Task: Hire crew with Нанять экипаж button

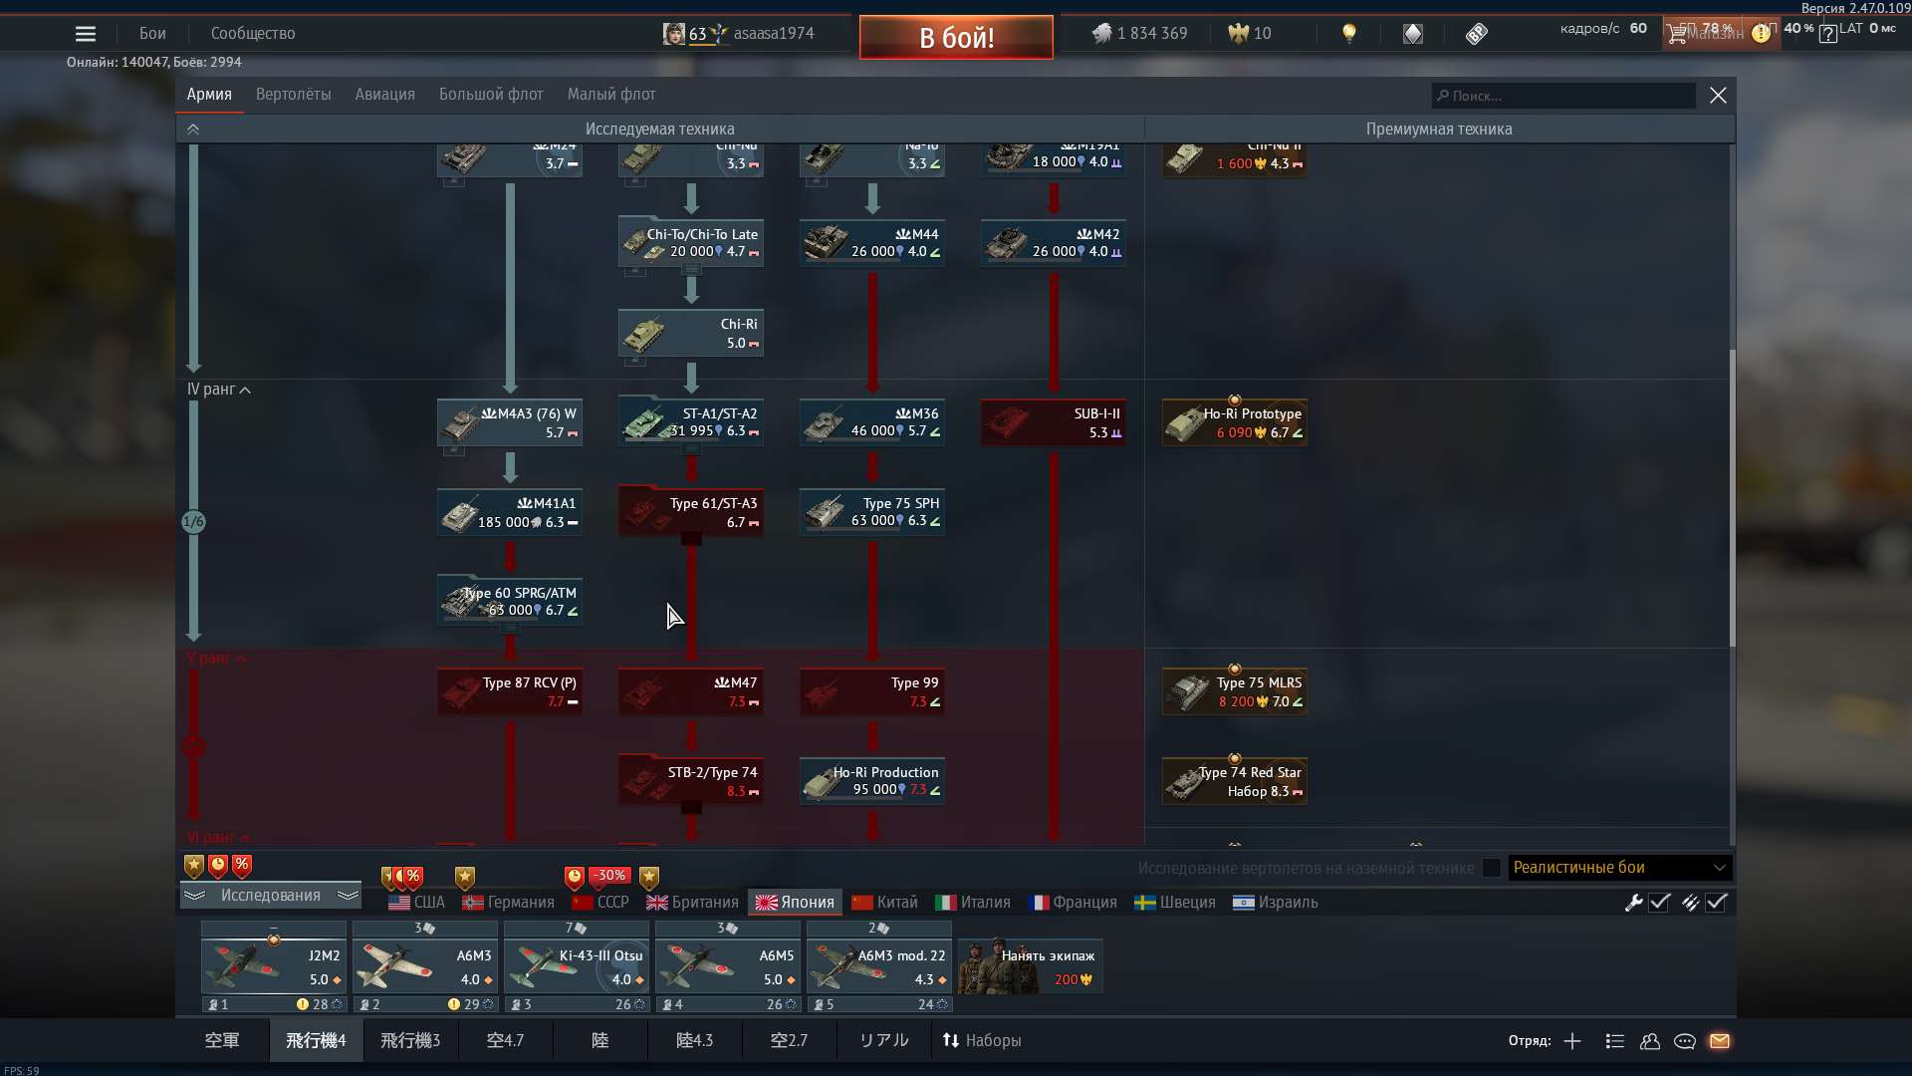Action: click(1030, 965)
